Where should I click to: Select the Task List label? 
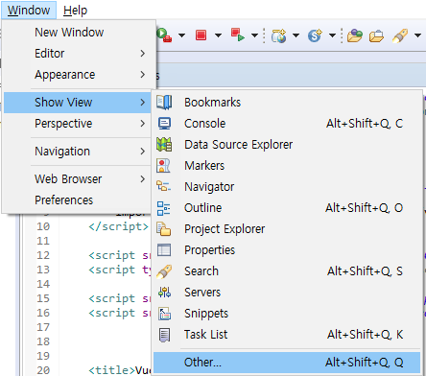click(205, 335)
